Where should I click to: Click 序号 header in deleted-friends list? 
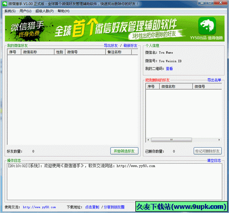[x=152, y=86]
